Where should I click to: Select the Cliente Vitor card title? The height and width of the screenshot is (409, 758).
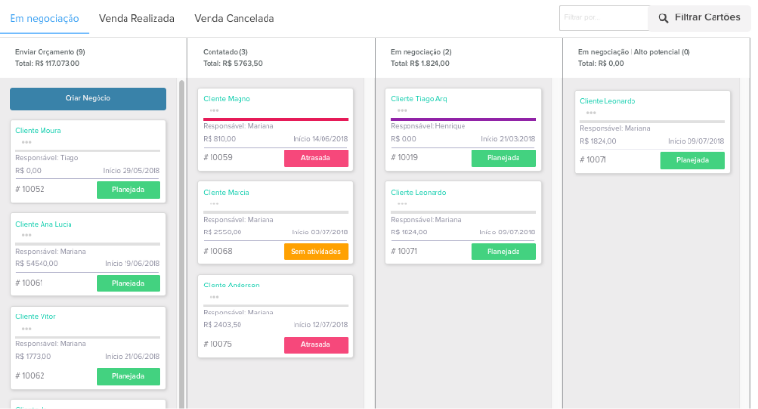pos(38,316)
